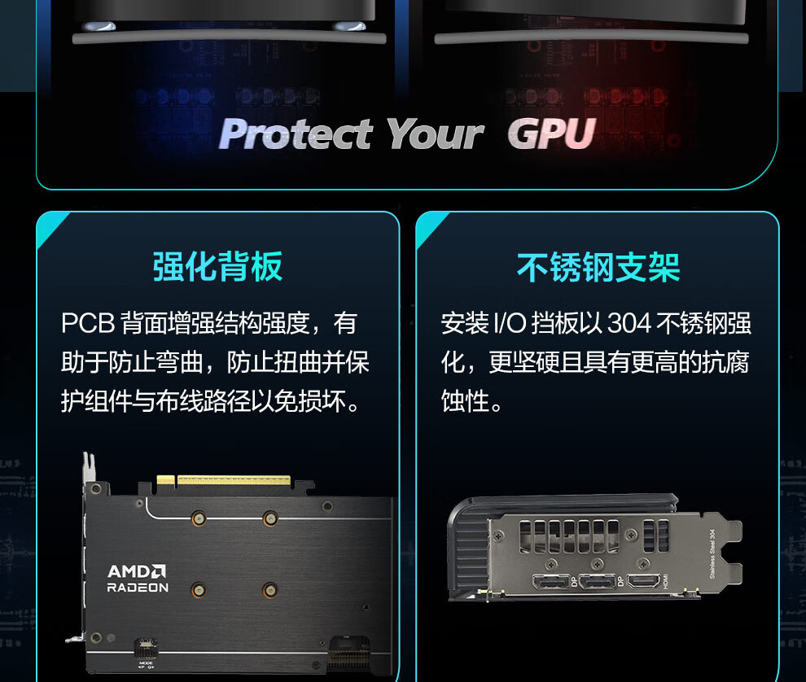Image resolution: width=806 pixels, height=682 pixels.
Task: Select the 强化背板 heading
Action: point(217,267)
